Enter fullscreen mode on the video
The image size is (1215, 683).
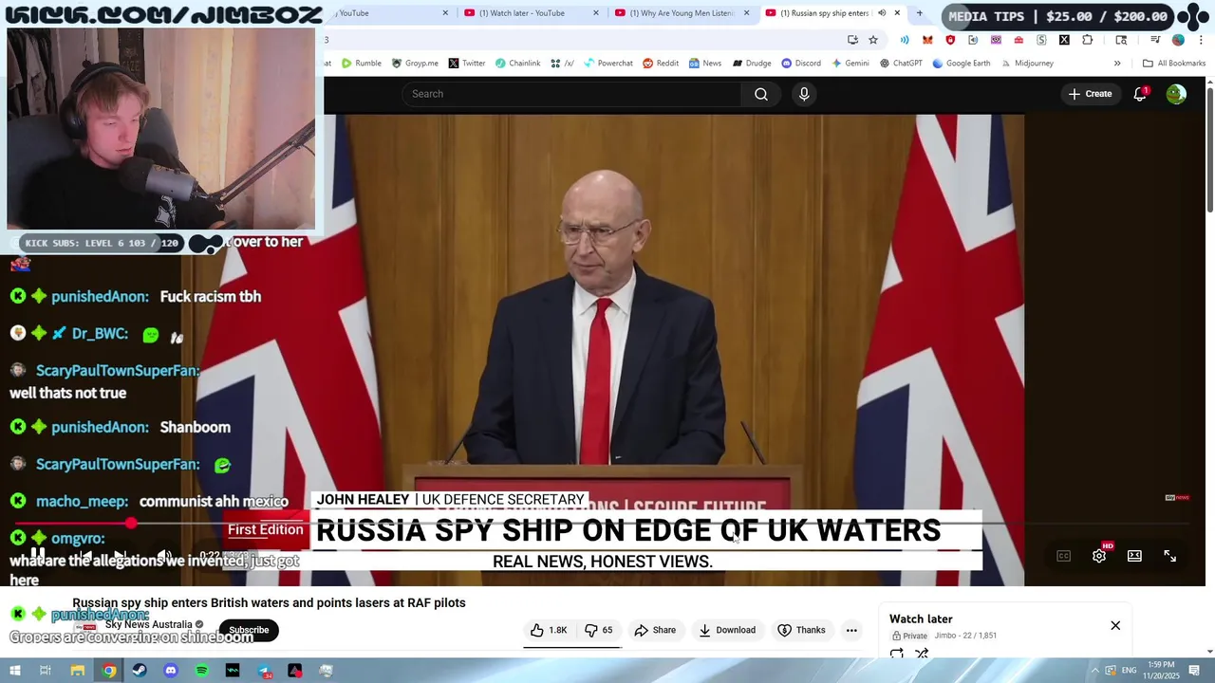1170,556
